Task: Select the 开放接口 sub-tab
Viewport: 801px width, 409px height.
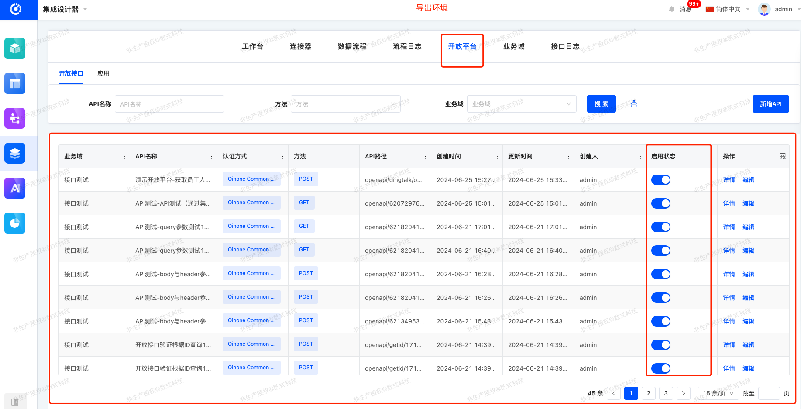Action: [71, 73]
